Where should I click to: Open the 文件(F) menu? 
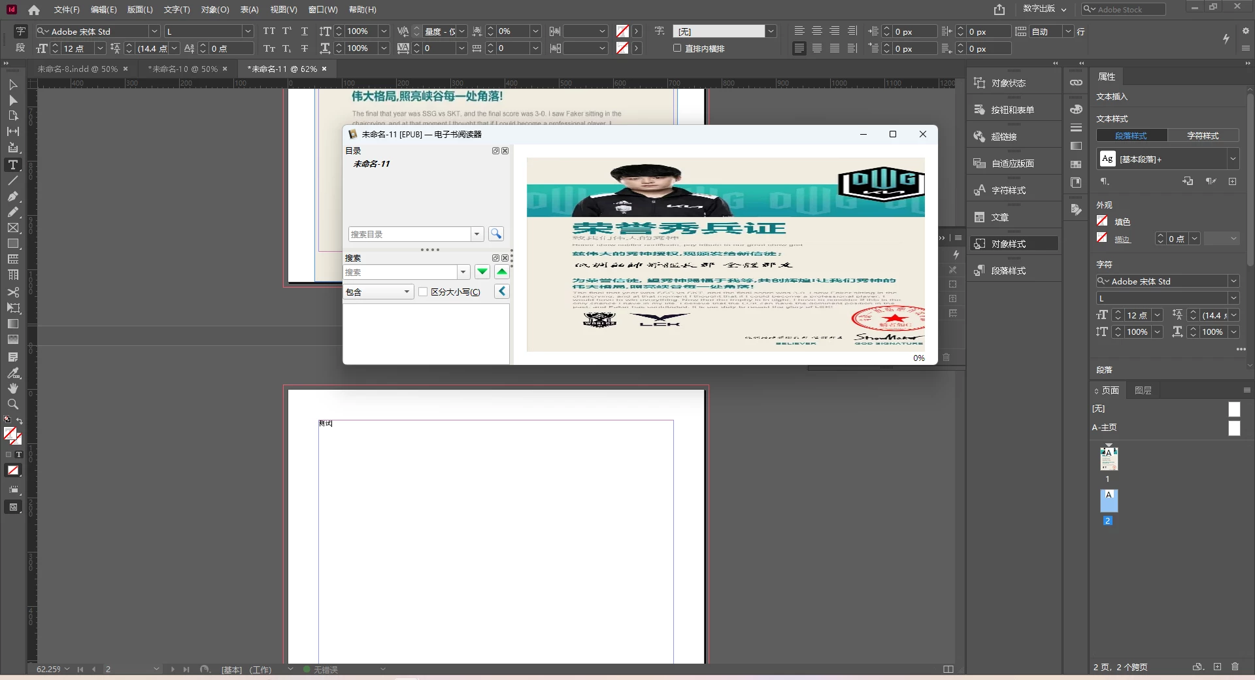coord(67,10)
